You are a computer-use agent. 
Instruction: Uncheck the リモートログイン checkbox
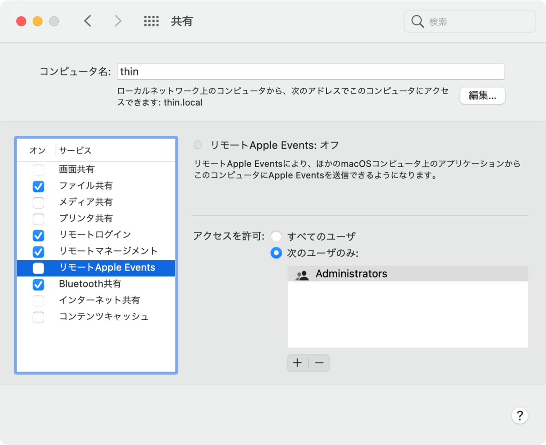coord(39,235)
